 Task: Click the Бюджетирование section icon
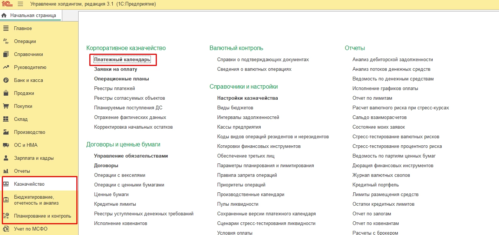6,200
